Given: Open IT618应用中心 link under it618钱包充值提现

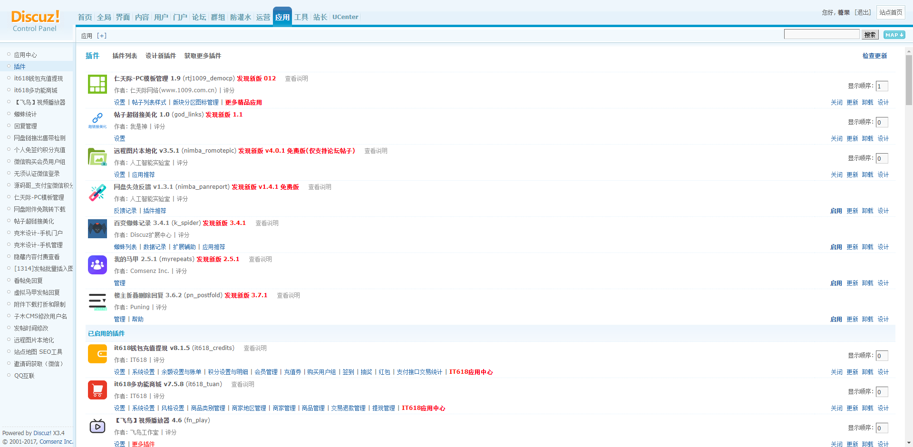Looking at the screenshot, I should [x=471, y=372].
